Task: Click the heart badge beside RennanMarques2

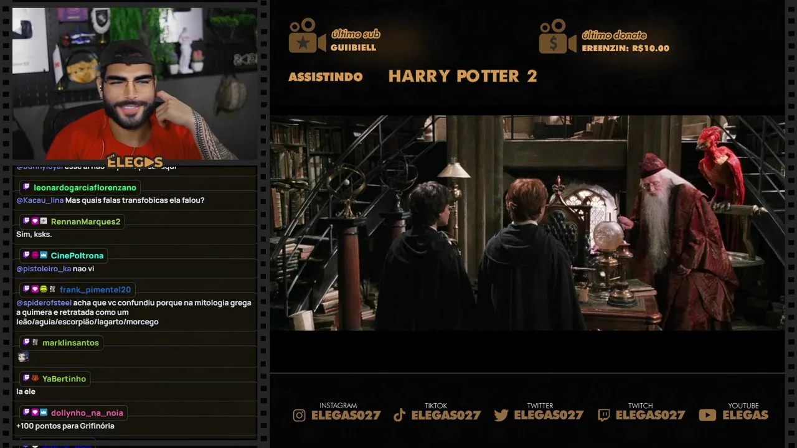Action: click(35, 222)
